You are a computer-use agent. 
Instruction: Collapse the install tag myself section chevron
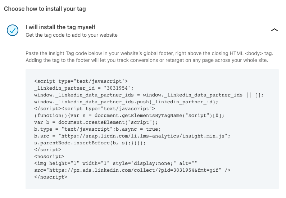(x=274, y=30)
